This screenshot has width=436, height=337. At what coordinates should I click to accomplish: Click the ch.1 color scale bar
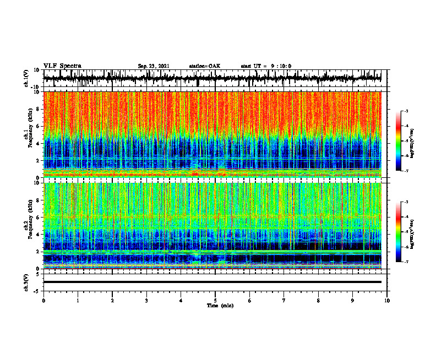[399, 141]
